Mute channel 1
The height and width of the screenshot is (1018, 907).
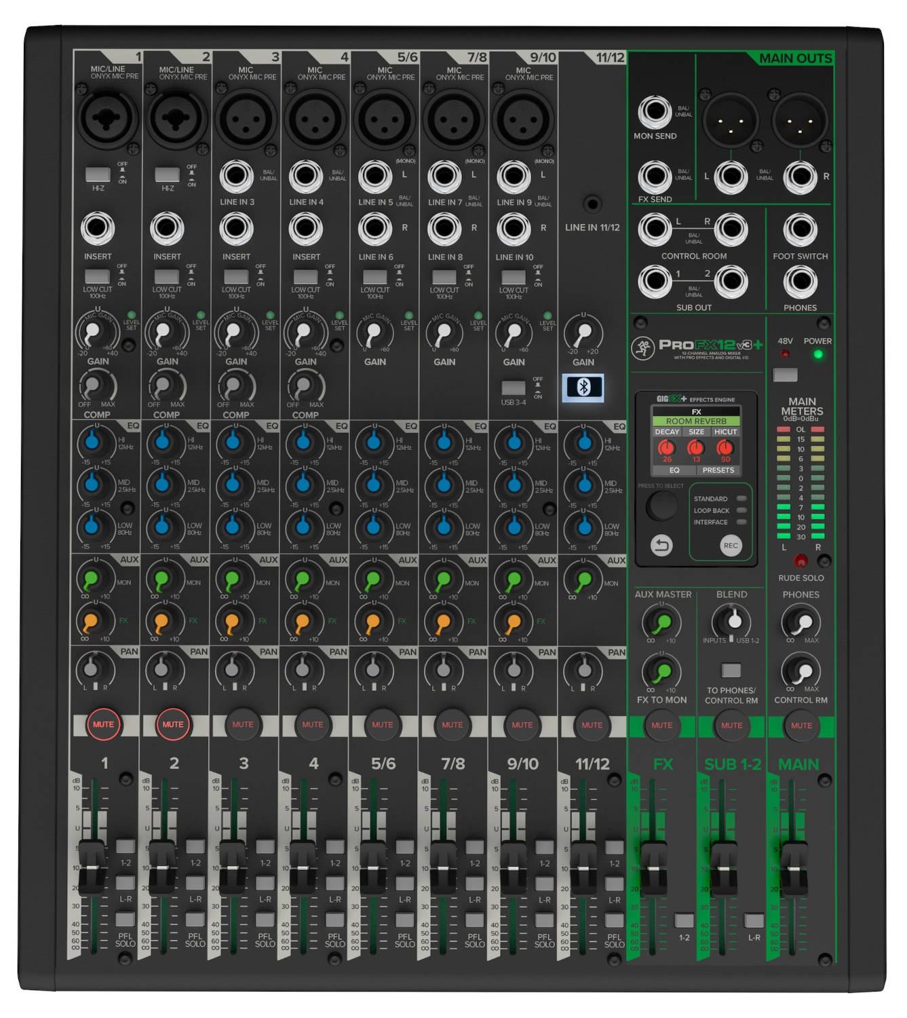click(103, 724)
